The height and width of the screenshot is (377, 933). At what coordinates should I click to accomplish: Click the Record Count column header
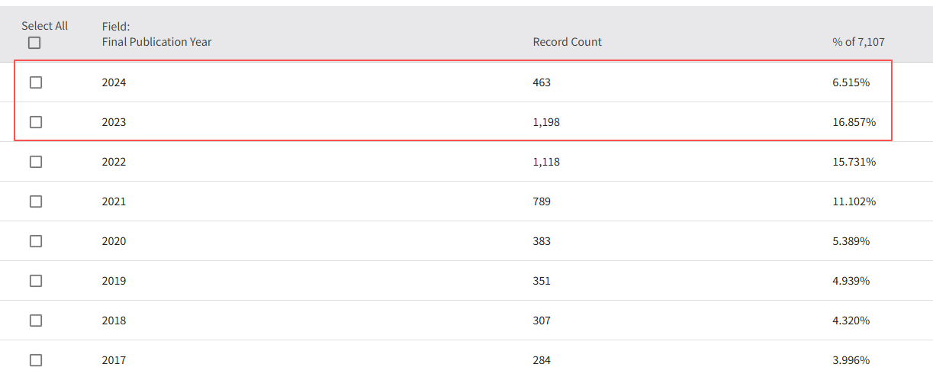click(x=567, y=42)
